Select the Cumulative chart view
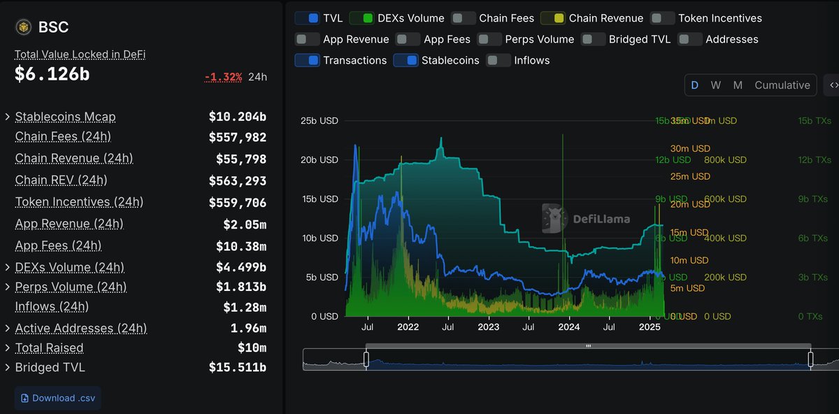Viewport: 839px width, 414px height. 782,85
